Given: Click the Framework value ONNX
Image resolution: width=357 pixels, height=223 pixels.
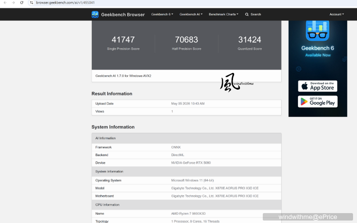Looking at the screenshot, I should [x=176, y=147].
